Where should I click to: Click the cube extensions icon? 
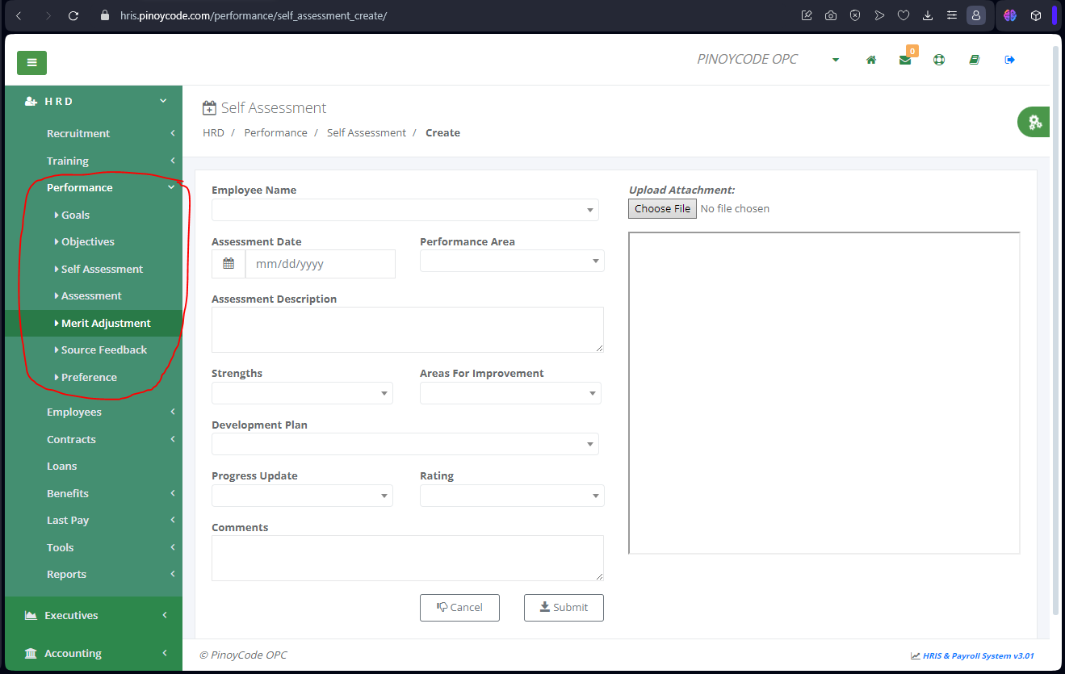1036,15
